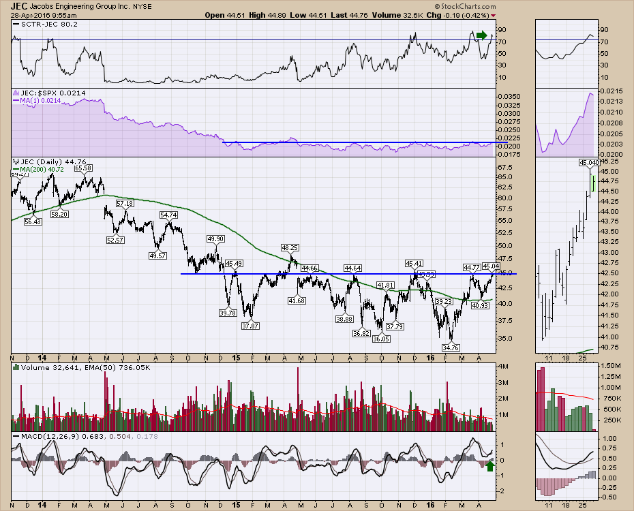Viewport: 634px width, 511px height.
Task: Click the 37.87 price low label
Action: point(250,326)
